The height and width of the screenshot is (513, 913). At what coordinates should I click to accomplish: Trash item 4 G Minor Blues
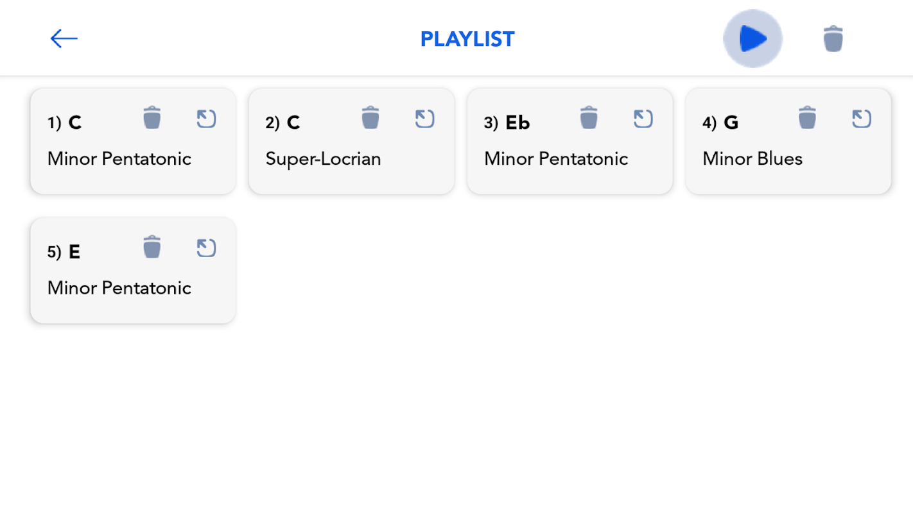point(807,118)
